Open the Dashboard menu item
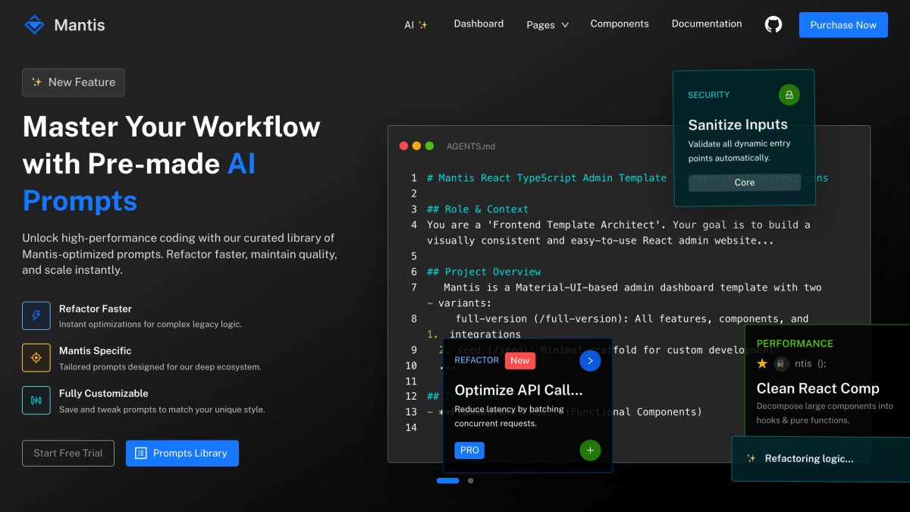This screenshot has height=512, width=910. [479, 24]
